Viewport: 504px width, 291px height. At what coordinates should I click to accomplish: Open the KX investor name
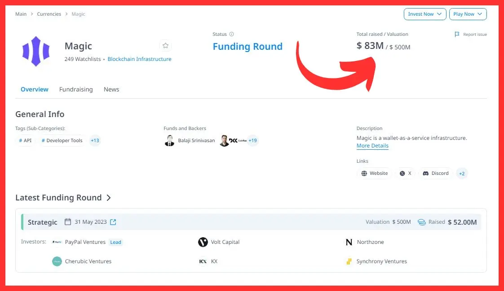(214, 261)
